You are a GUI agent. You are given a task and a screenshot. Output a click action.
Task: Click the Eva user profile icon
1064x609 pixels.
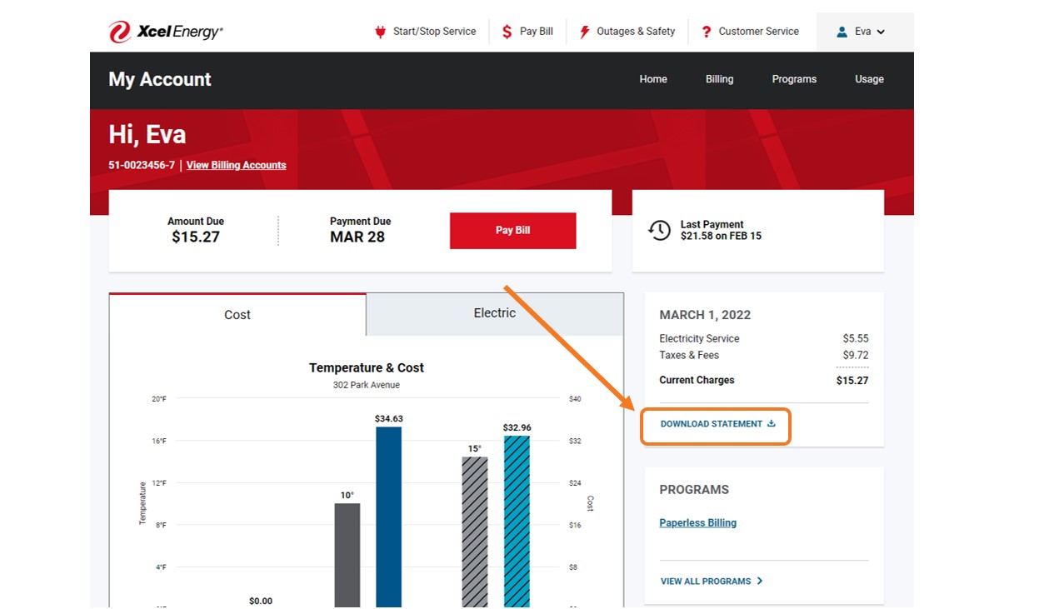842,31
